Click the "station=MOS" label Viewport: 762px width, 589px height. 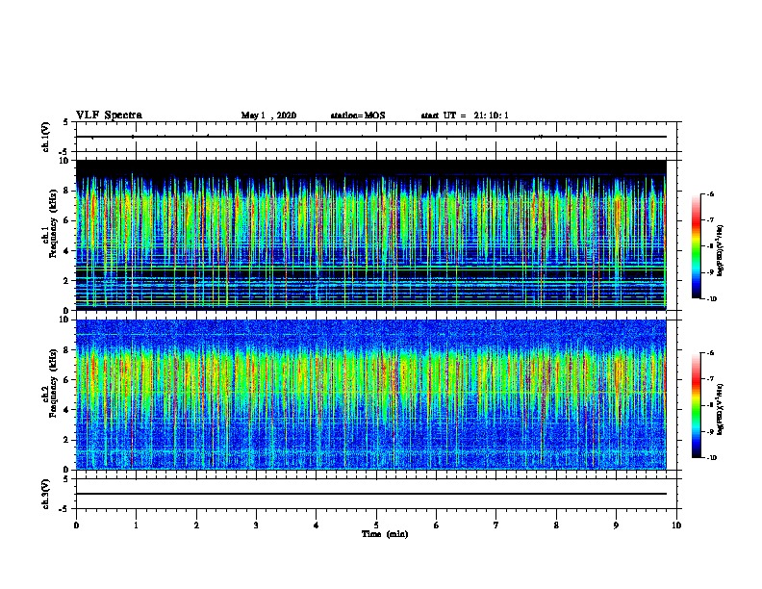pos(358,115)
